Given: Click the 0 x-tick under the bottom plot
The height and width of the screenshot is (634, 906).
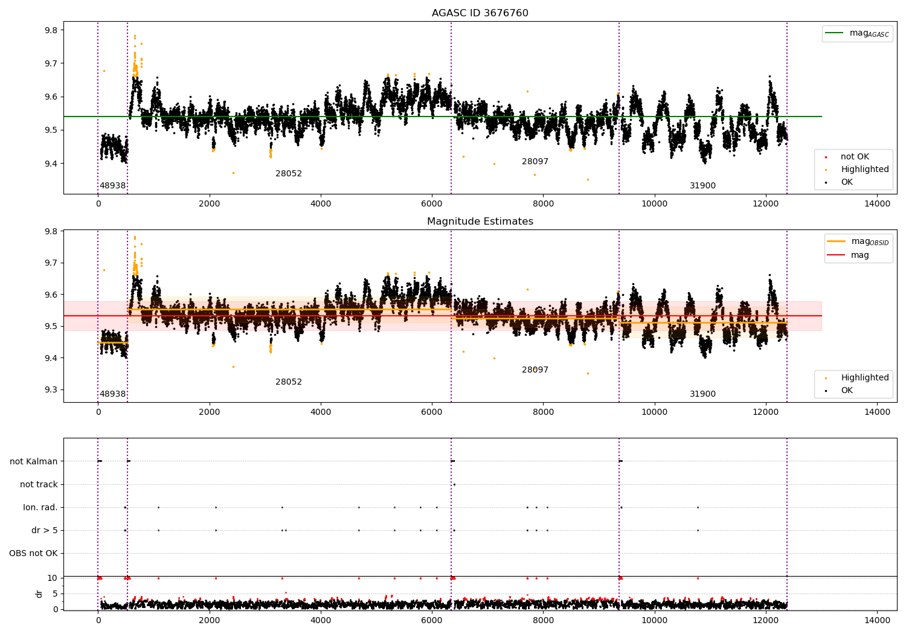Looking at the screenshot, I should (x=98, y=621).
